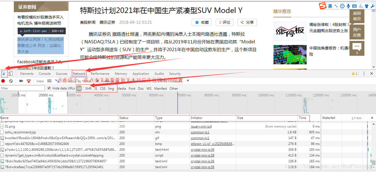Filter requests by JS
Viewport: 376px width, 172px height.
tap(96, 88)
